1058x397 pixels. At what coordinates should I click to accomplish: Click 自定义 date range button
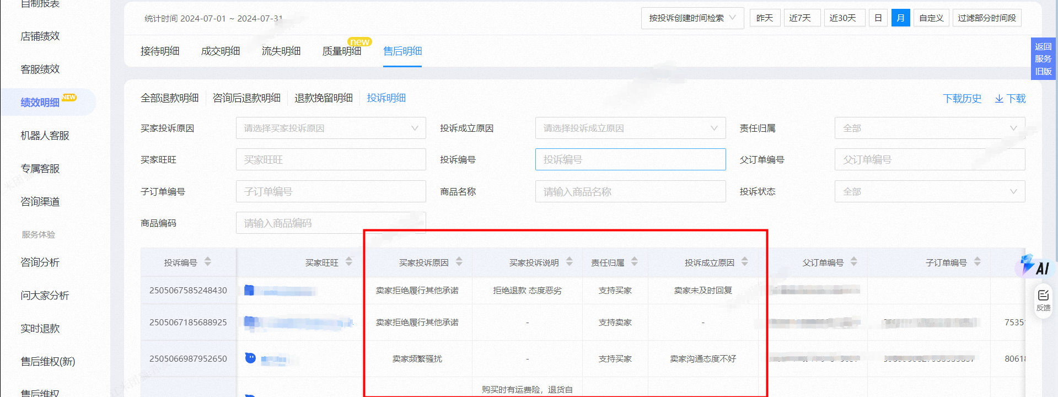coord(931,18)
